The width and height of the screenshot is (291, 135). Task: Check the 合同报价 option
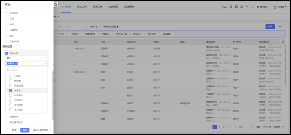click(11, 100)
